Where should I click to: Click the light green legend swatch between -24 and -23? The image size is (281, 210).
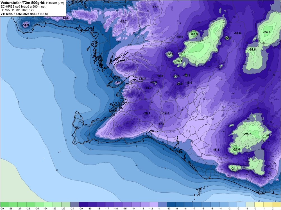tap(48, 204)
